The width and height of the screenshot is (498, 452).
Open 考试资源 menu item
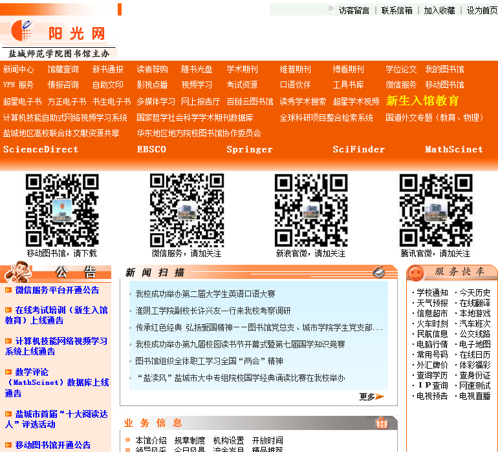click(x=242, y=85)
